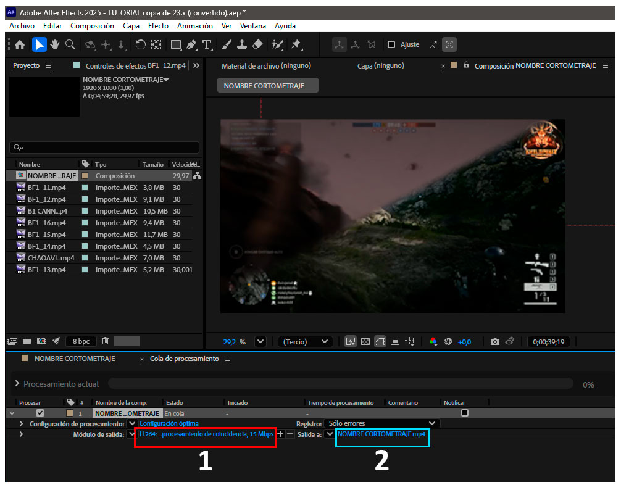Viewport: 621px width, 490px height.
Task: Take a snapshot with the camera icon
Action: (x=494, y=341)
